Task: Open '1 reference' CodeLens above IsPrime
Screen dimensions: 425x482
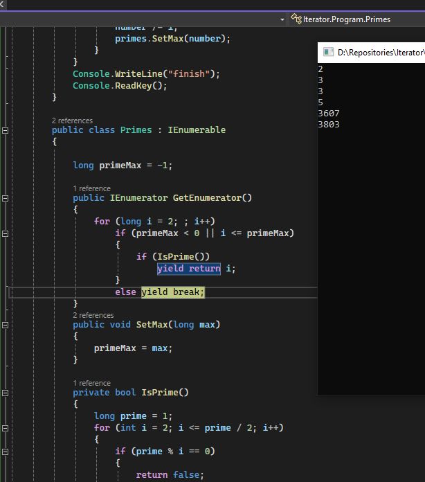Action: [x=91, y=383]
